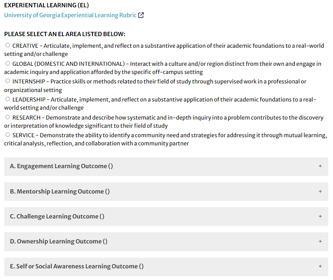Choose the LEADERSHIP EL area
Image resolution: width=333 pixels, height=280 pixels.
click(8, 99)
